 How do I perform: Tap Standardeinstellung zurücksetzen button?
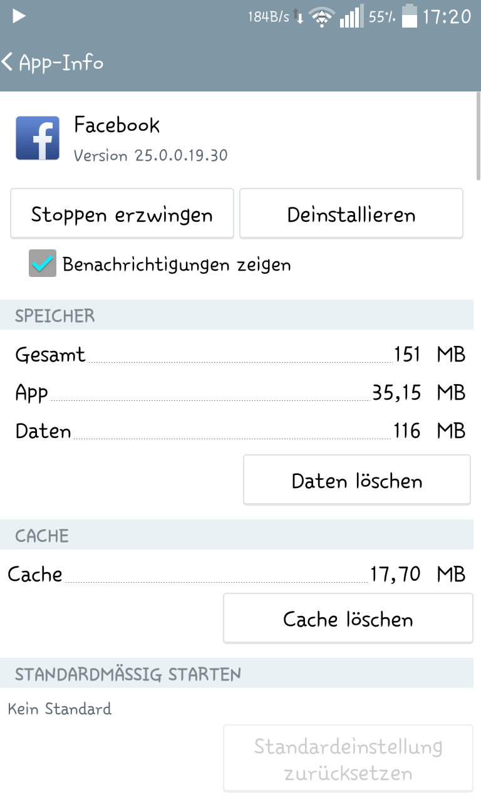[x=348, y=759]
